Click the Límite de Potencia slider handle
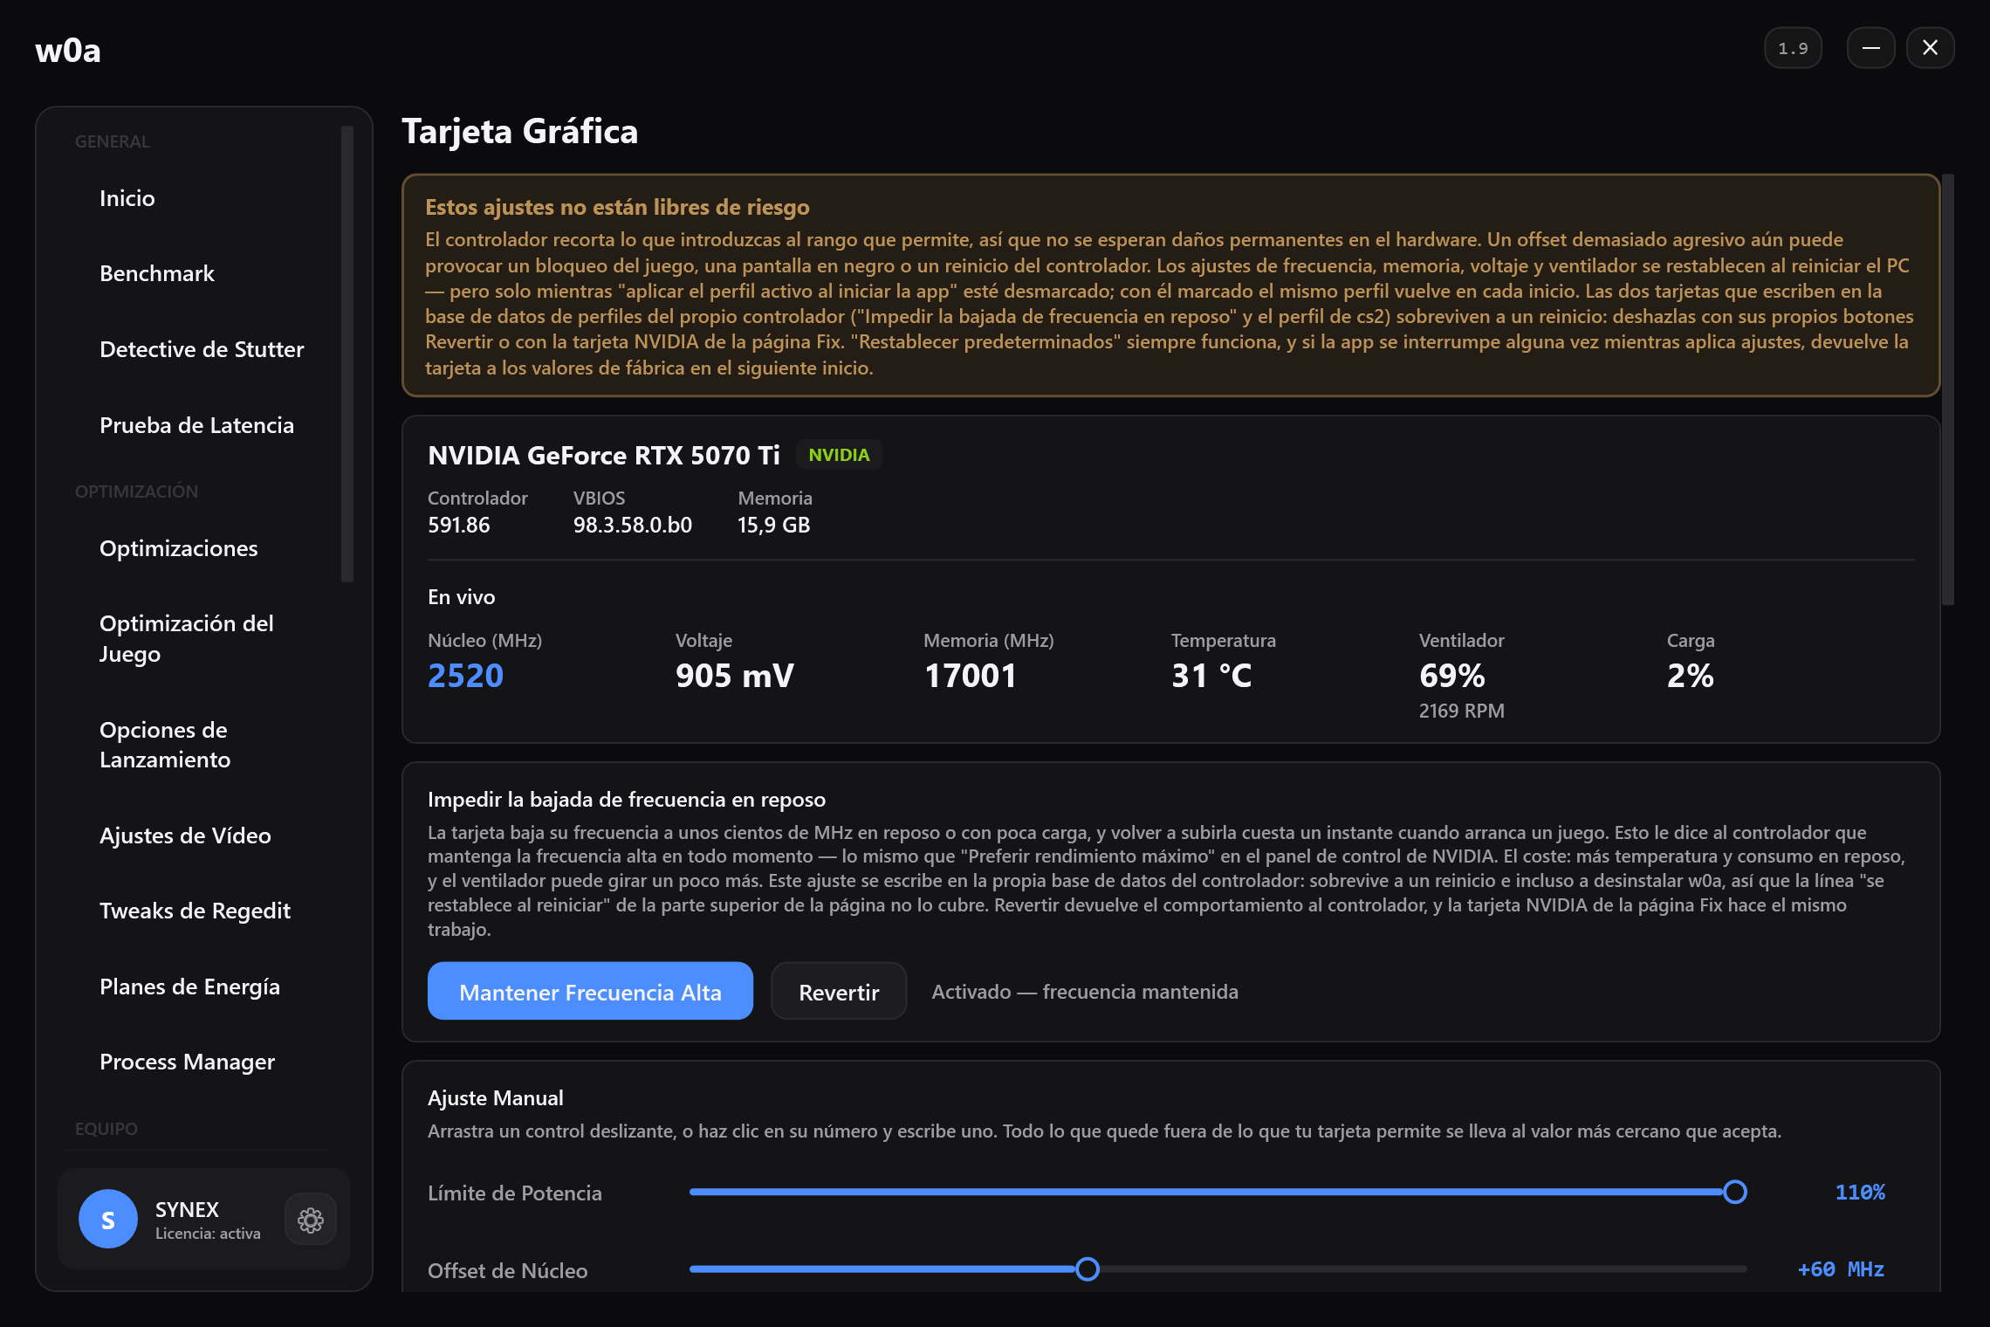Screen dimensions: 1990x1327 tap(1735, 1192)
